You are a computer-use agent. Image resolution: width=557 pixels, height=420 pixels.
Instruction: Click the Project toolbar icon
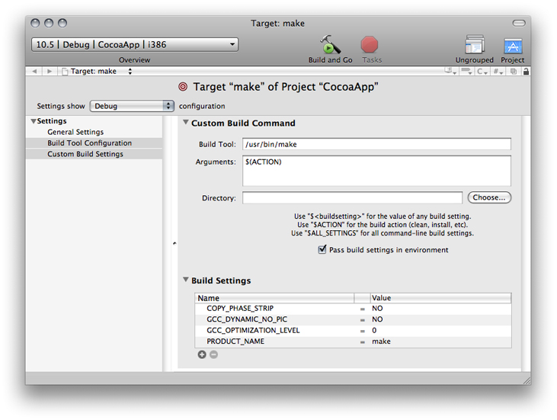pyautogui.click(x=512, y=46)
